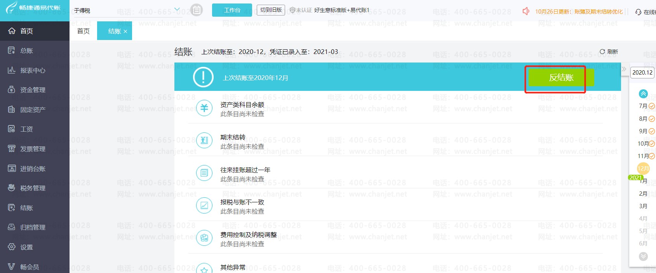This screenshot has height=273, width=656.
Task: Click the 切到旧版 button
Action: pos(271,10)
